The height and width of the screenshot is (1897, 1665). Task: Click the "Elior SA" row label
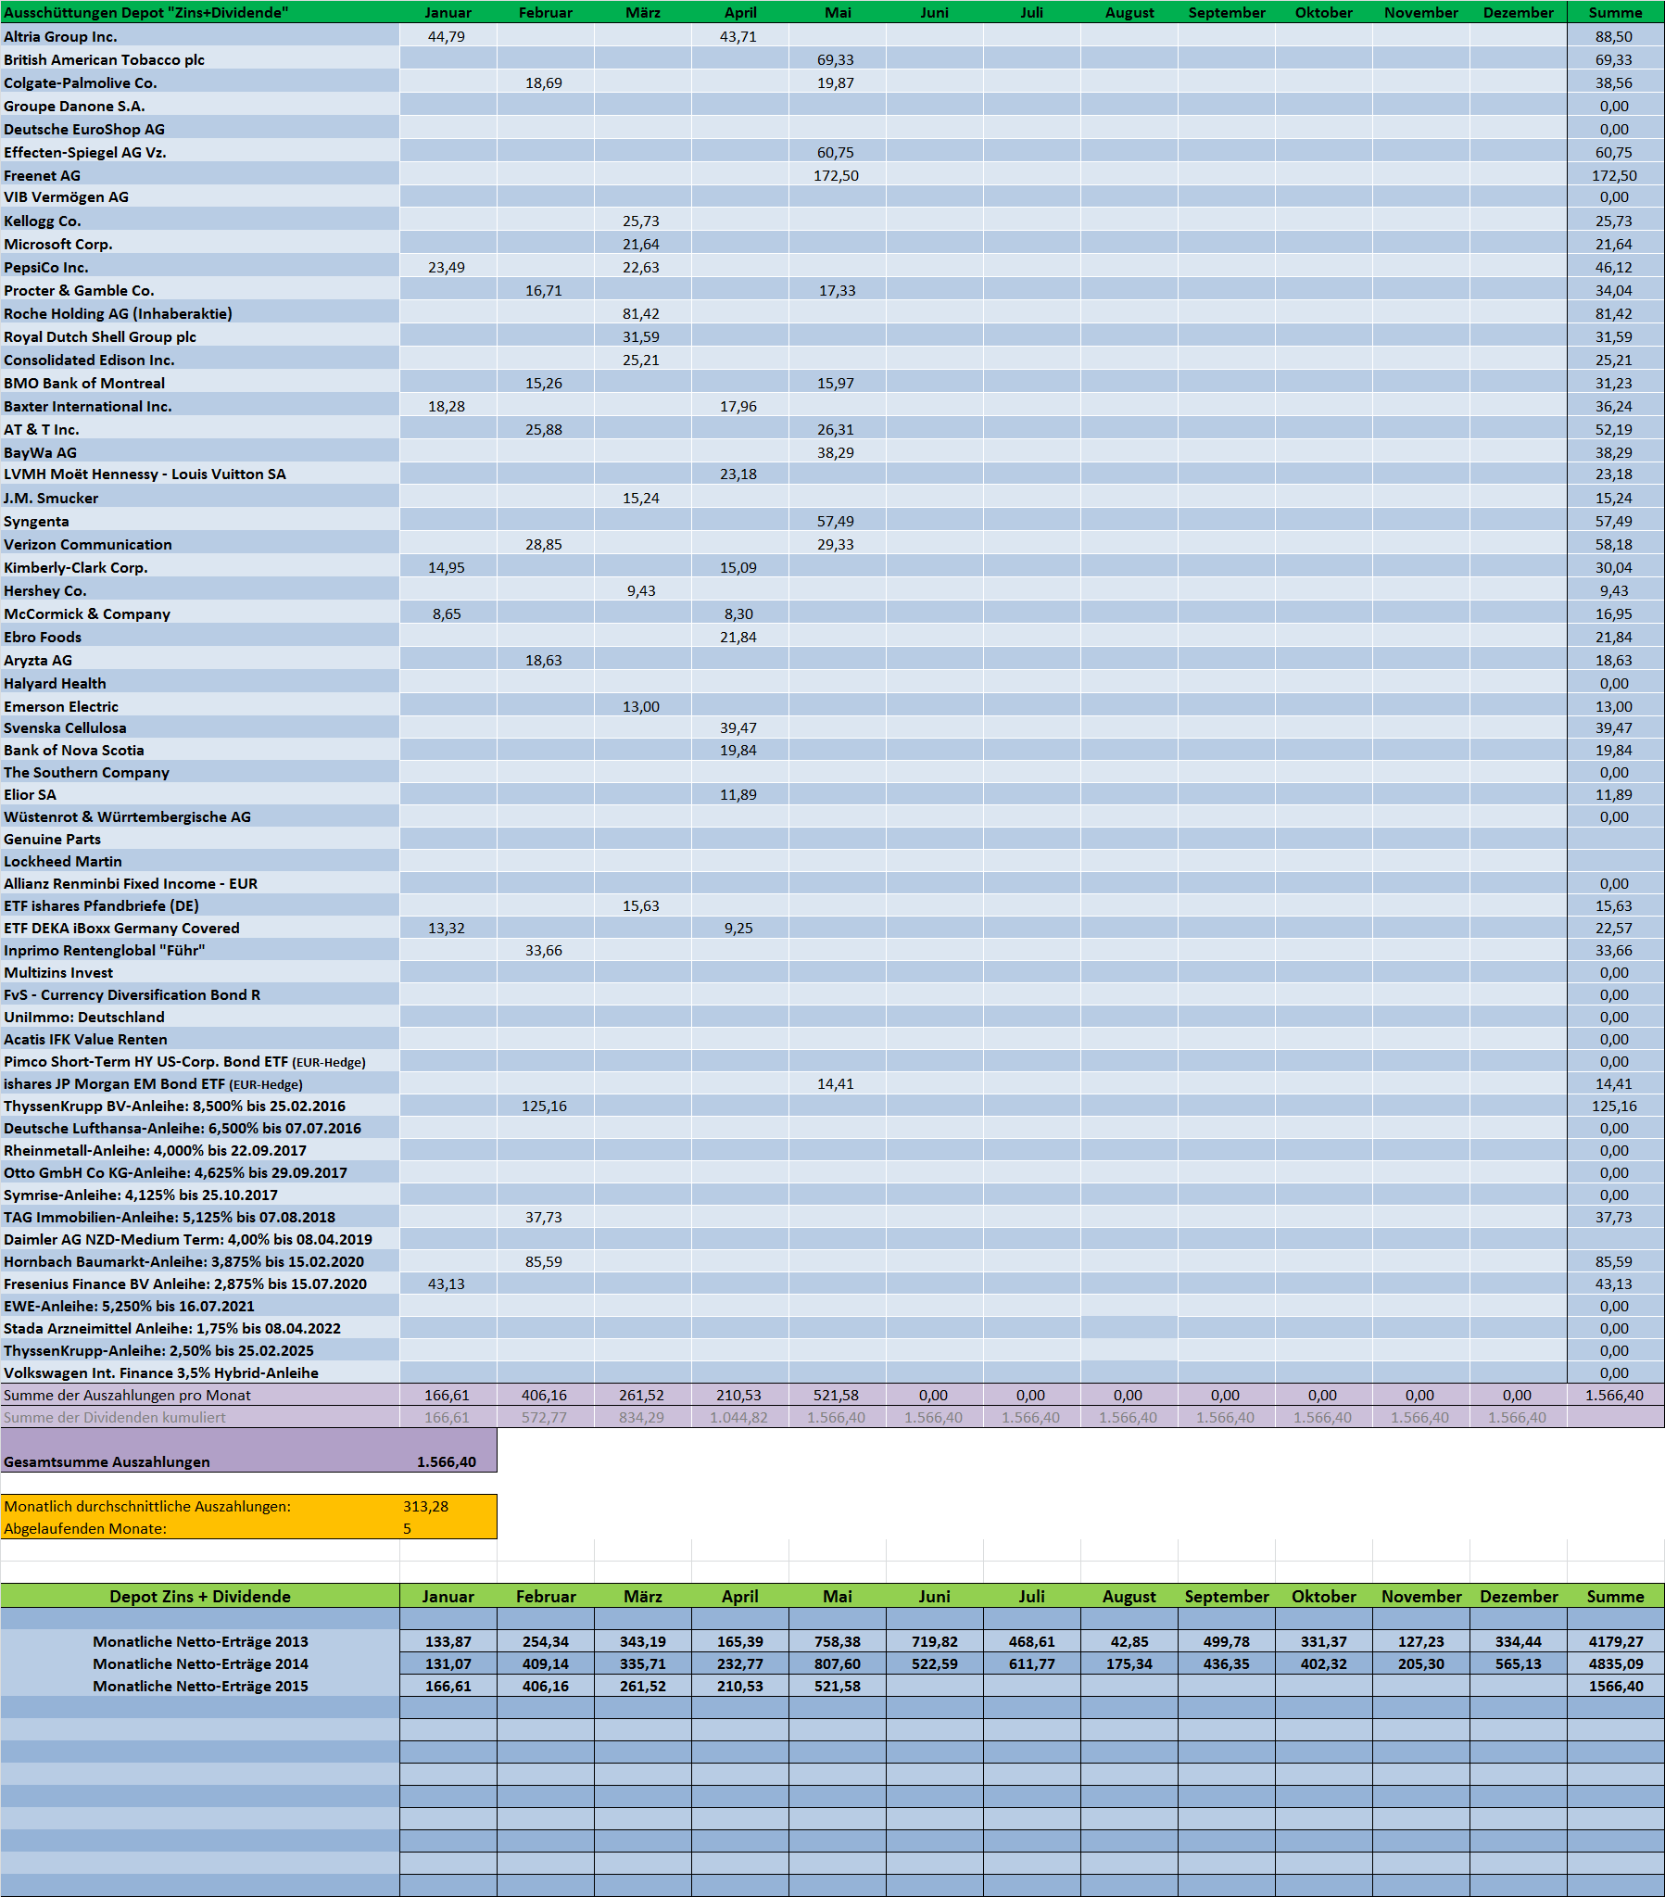point(30,796)
